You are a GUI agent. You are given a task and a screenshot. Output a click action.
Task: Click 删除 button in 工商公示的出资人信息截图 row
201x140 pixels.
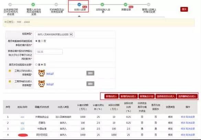tap(90, 73)
